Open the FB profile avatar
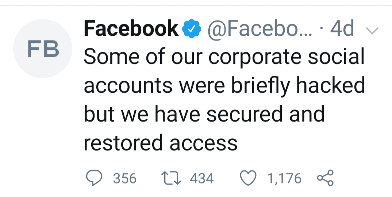The height and width of the screenshot is (197, 392). coord(43,49)
